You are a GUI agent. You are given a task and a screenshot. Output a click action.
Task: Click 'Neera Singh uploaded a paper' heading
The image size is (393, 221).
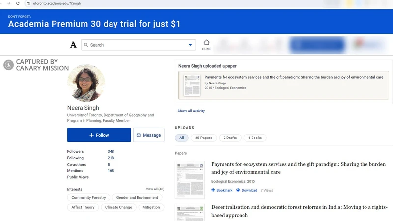[x=207, y=66]
